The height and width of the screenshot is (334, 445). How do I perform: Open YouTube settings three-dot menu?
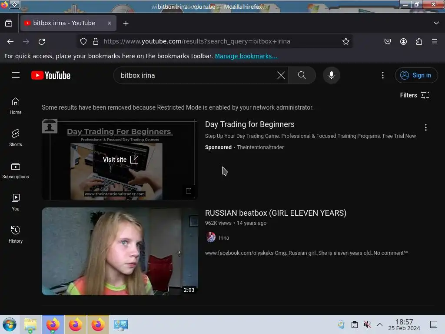point(382,75)
